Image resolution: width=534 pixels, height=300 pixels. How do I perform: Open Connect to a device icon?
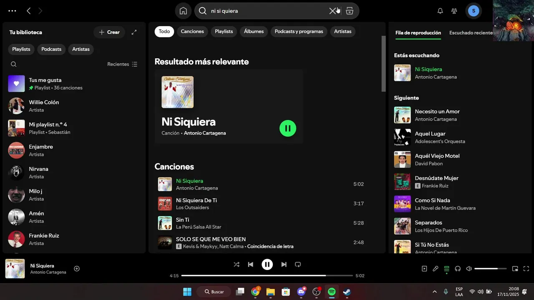point(458,269)
